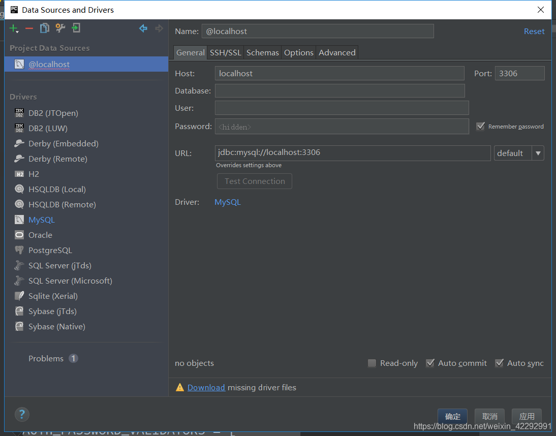Enable the Read-only checkbox
This screenshot has height=436, width=556.
point(372,363)
